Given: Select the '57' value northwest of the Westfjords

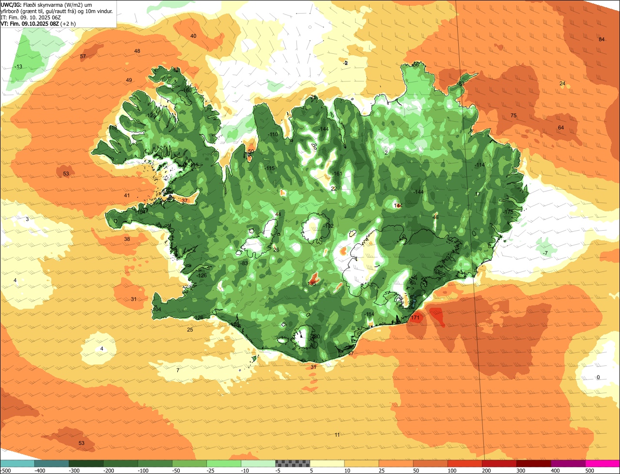Looking at the screenshot, I should [83, 57].
